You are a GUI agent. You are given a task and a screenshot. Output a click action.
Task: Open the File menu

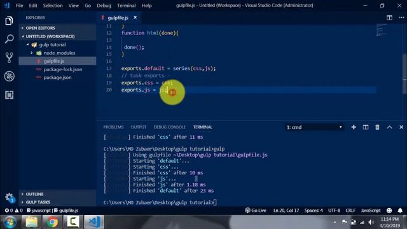point(20,6)
